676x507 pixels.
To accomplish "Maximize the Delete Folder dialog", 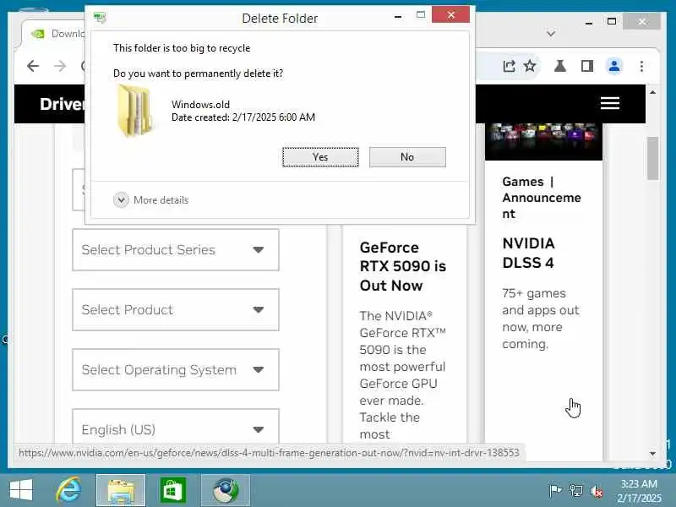I will coord(421,15).
